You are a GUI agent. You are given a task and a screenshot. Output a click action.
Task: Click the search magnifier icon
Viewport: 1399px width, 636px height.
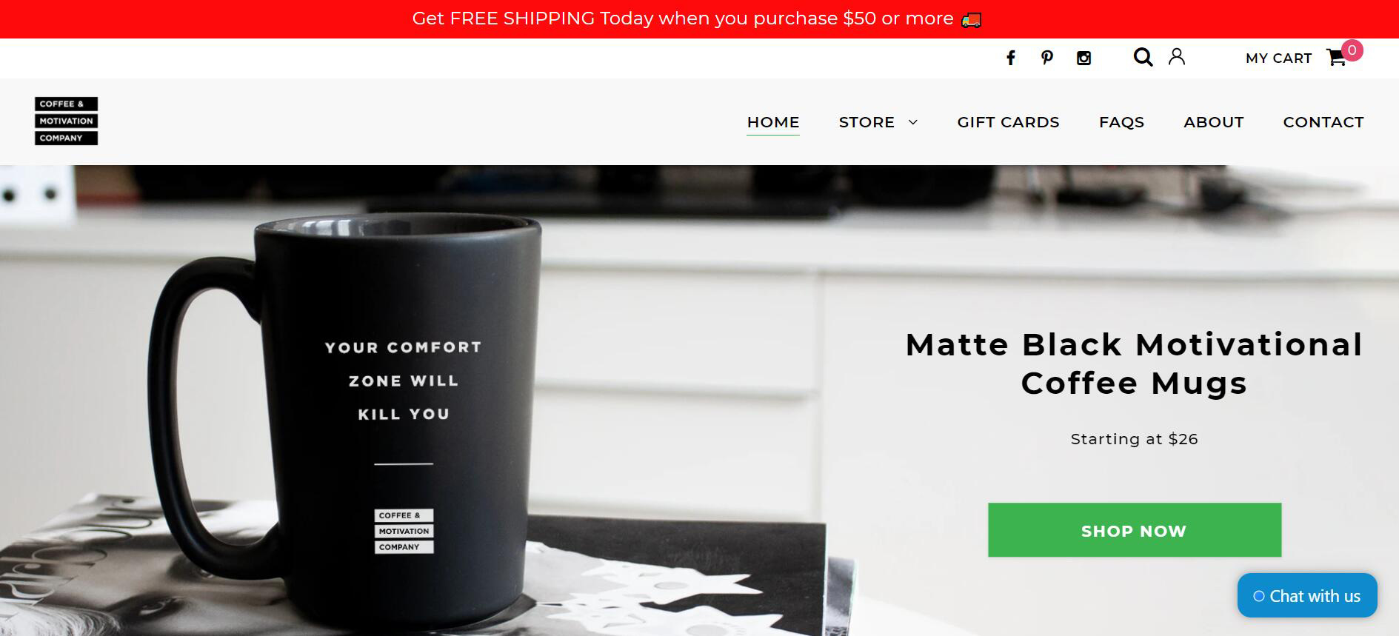(x=1143, y=57)
